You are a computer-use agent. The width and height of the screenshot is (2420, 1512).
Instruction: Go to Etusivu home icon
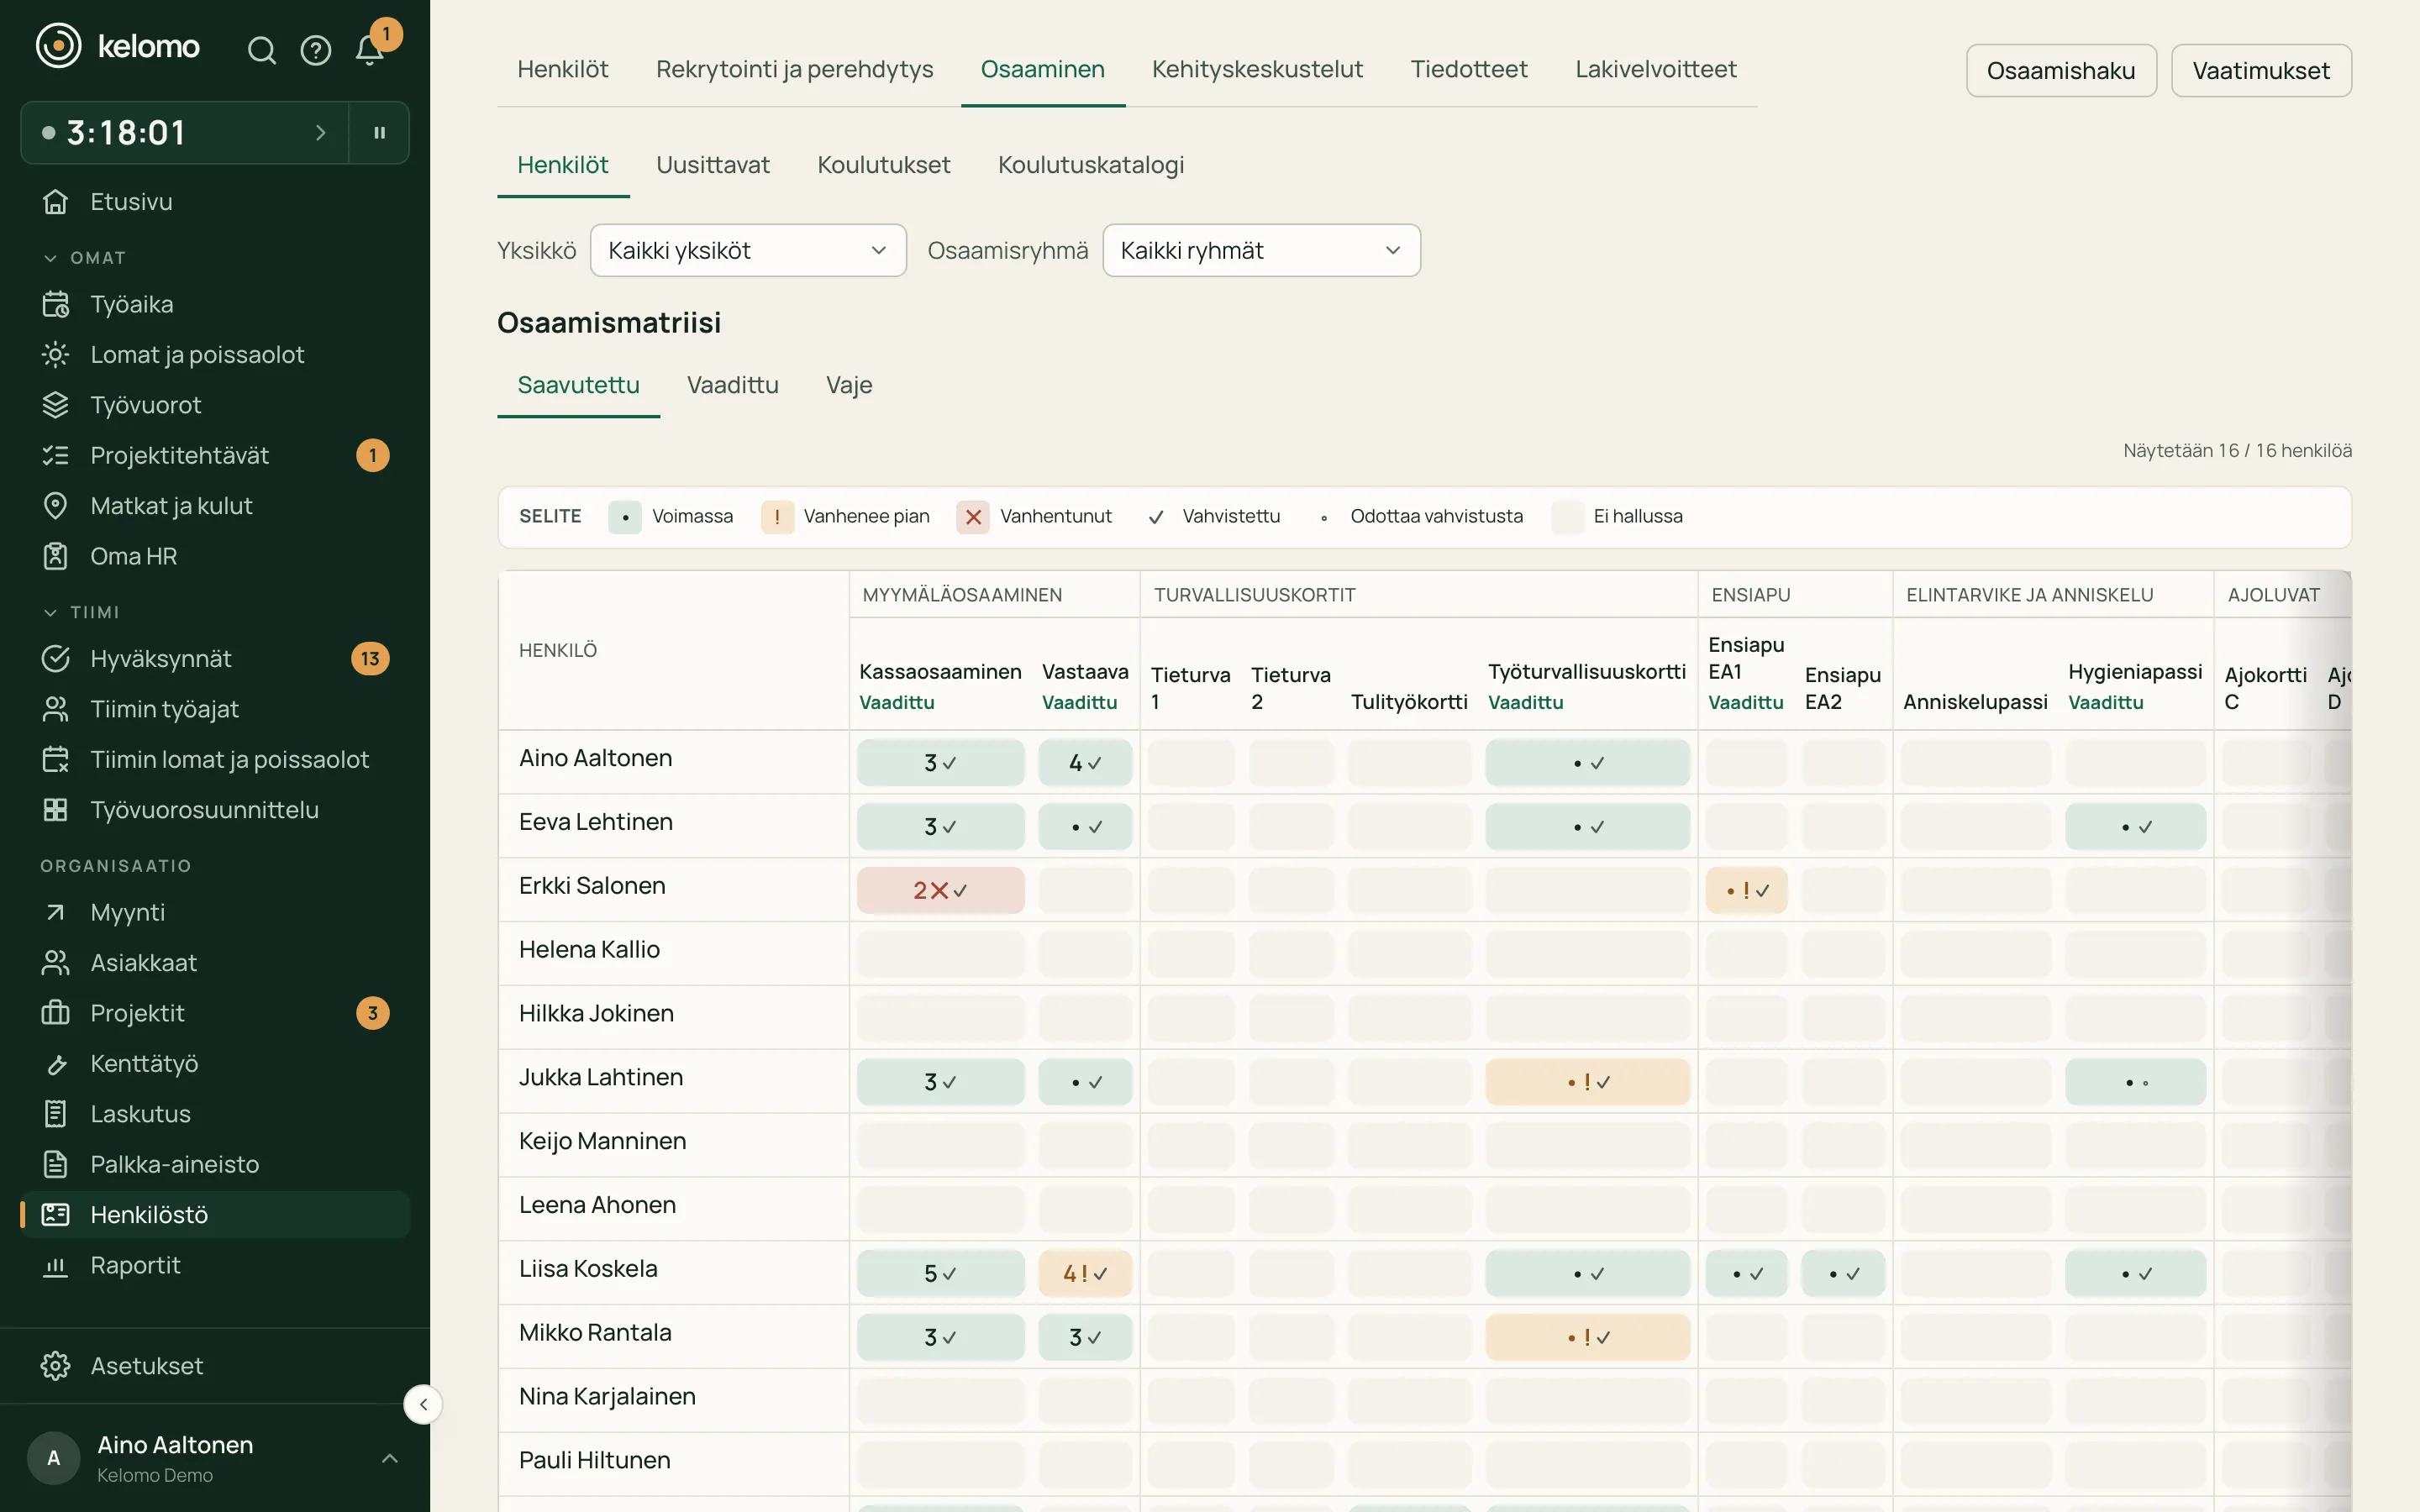pyautogui.click(x=56, y=202)
